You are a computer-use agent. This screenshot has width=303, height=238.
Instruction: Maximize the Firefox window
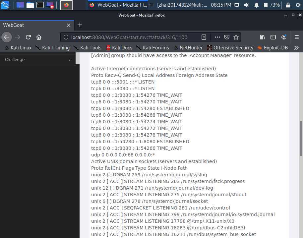tap(293, 15)
